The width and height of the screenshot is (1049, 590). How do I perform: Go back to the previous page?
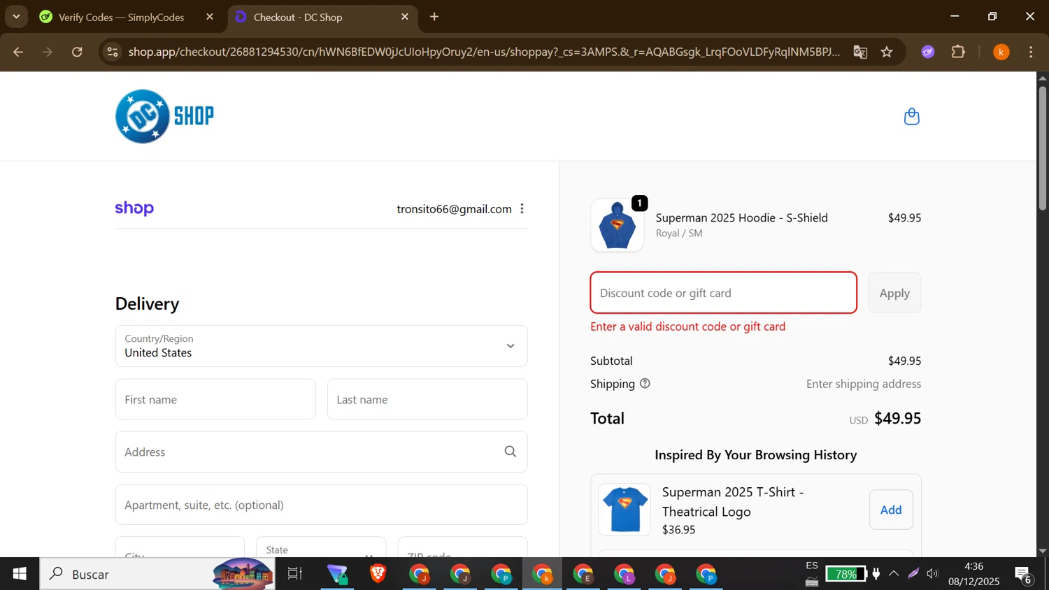(x=18, y=52)
